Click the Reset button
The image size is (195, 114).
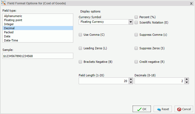(162, 109)
